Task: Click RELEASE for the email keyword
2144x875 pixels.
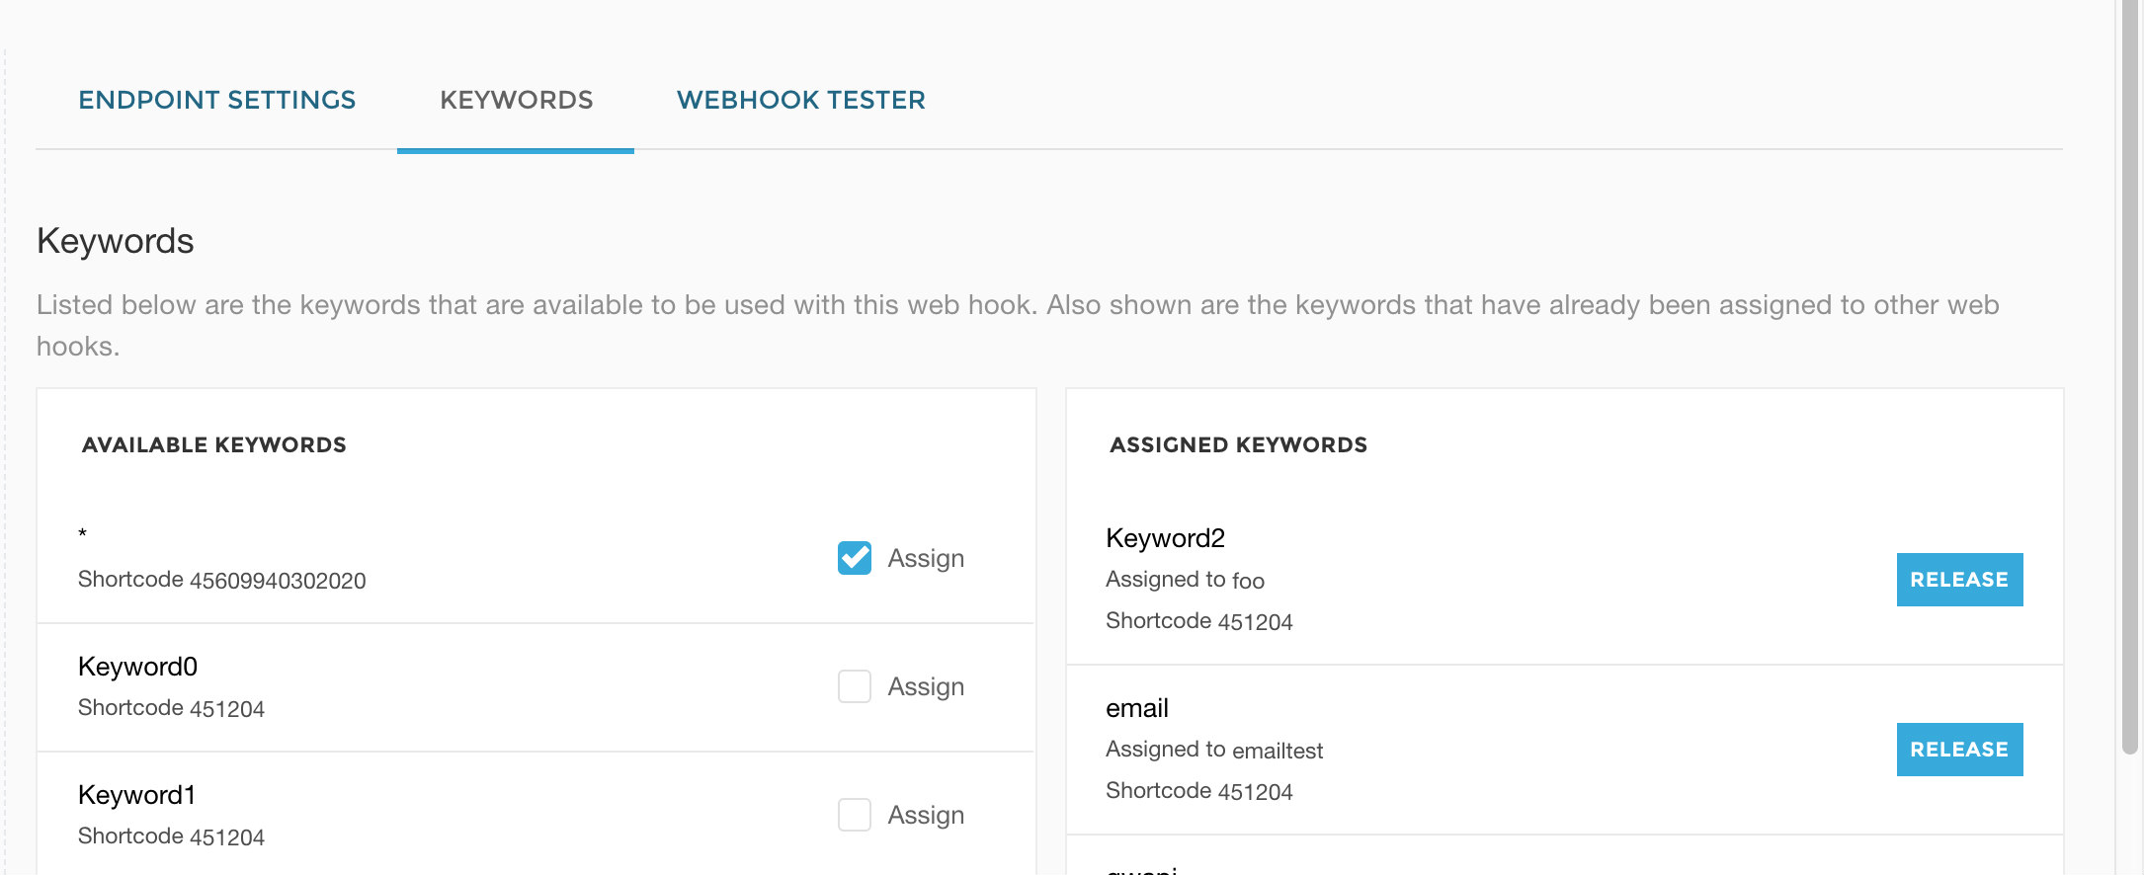Action: [1958, 749]
